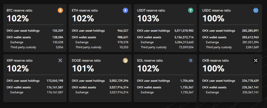The width and height of the screenshot is (267, 108).
Task: Click ETH third party custody value 10,253
Action: pos(124,47)
